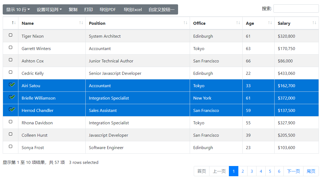The width and height of the screenshot is (324, 180).
Task: Go to page 3 in pagination
Action: pos(252,171)
